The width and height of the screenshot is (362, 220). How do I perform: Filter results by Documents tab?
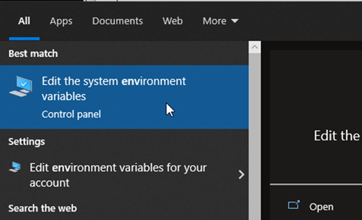click(117, 21)
